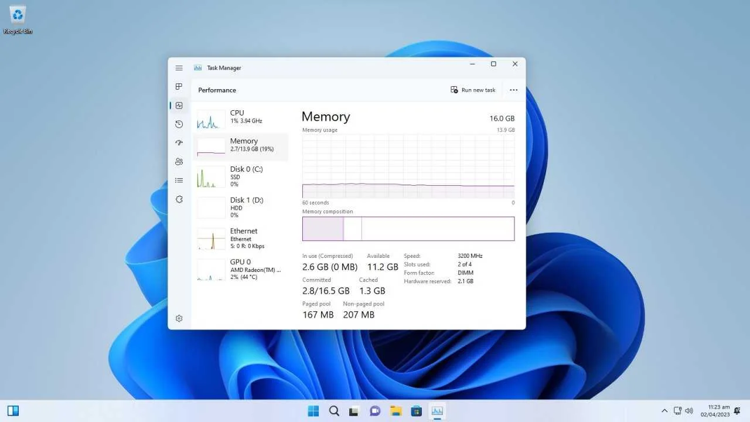Open Microsoft Store from the taskbar
The height and width of the screenshot is (422, 750).
coord(416,411)
